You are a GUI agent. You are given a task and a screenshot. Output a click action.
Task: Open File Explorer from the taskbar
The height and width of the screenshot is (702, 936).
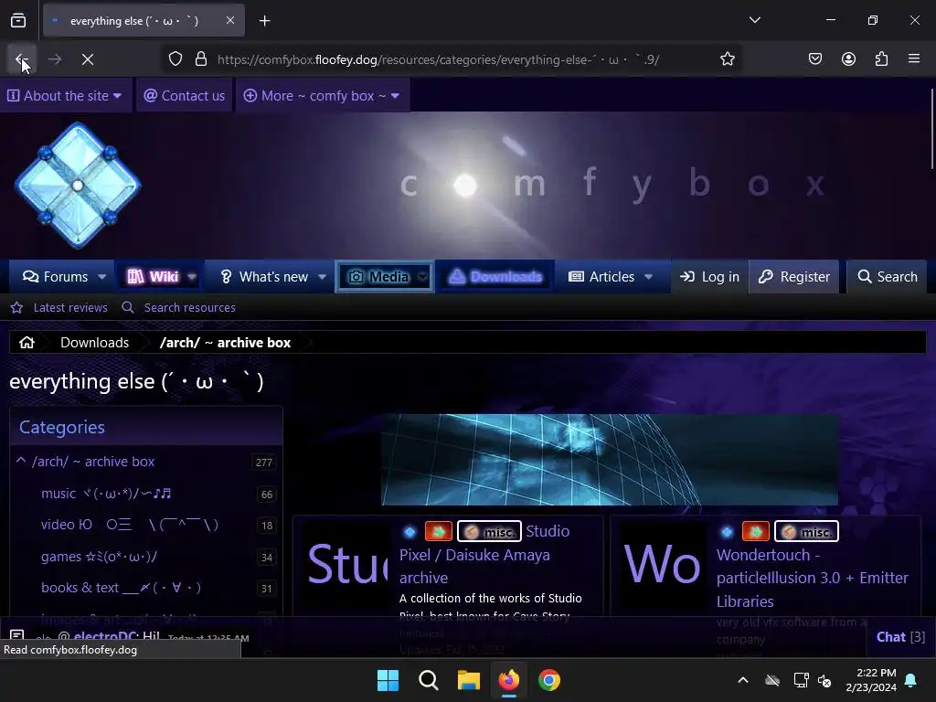[469, 680]
